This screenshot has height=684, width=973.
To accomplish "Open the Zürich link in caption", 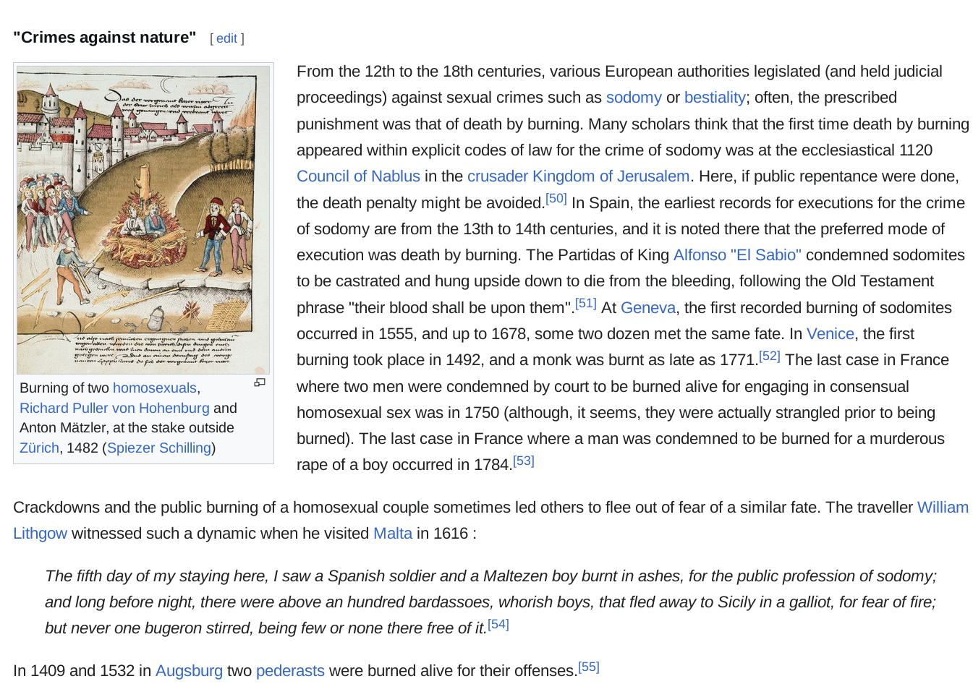I will coord(39,448).
